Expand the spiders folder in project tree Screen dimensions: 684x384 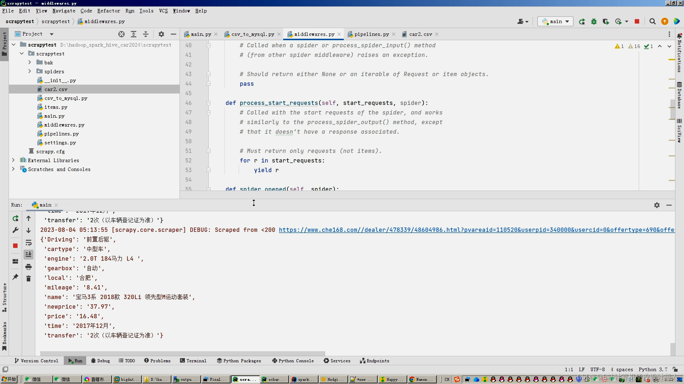click(30, 71)
